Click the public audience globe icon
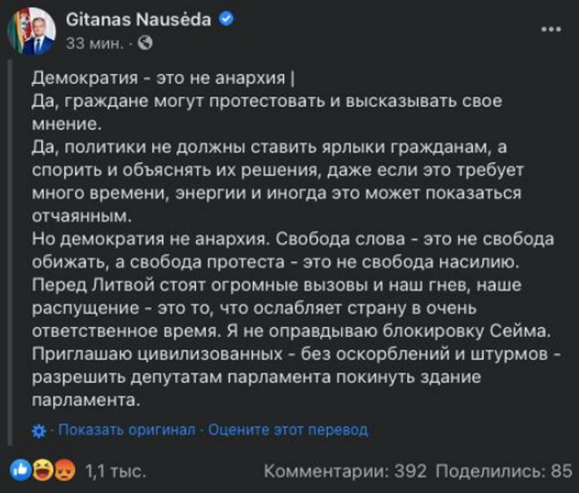Screen dimensions: 579x493 (x=145, y=41)
